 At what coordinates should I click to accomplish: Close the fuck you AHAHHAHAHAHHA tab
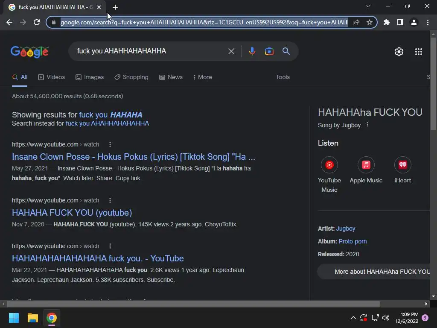(x=99, y=7)
